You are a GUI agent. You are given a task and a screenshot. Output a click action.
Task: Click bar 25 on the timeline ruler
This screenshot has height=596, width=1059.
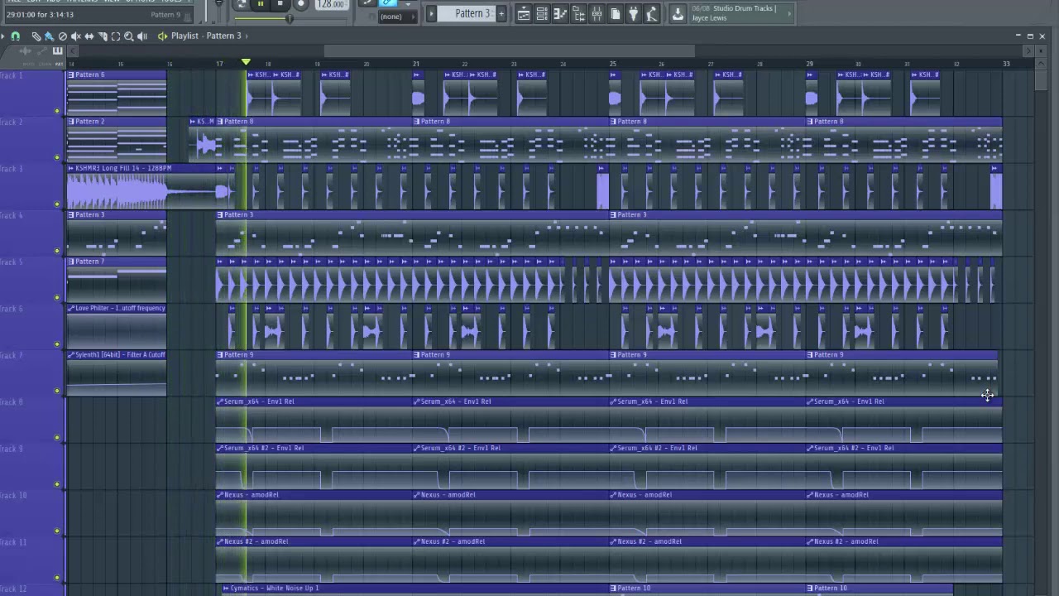(613, 64)
